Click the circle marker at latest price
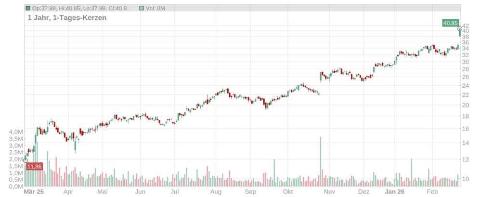 point(460,29)
